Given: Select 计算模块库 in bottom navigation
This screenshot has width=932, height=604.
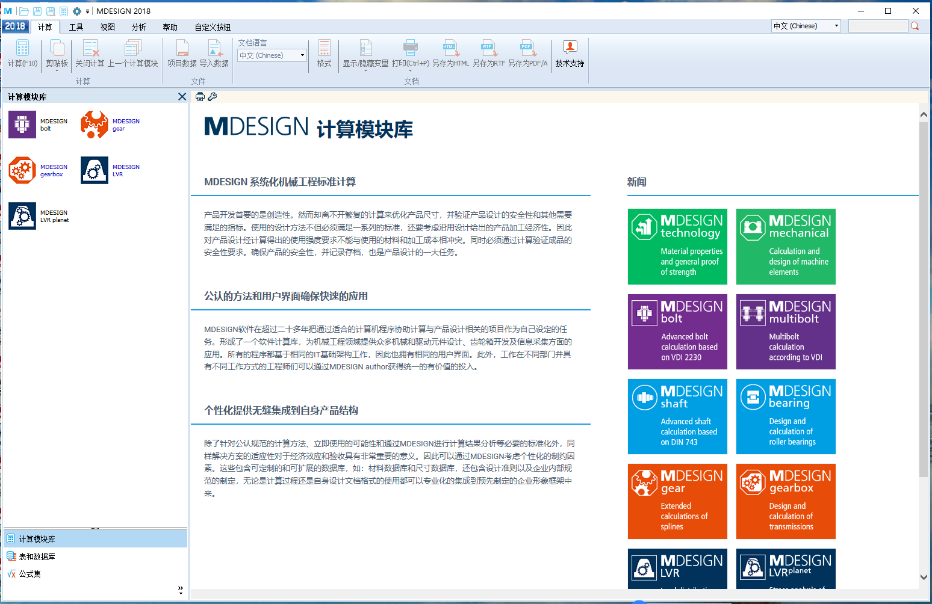Looking at the screenshot, I should (x=95, y=539).
